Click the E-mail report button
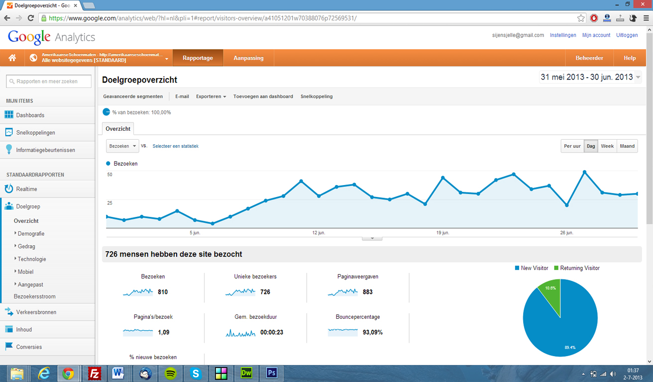 click(x=182, y=96)
